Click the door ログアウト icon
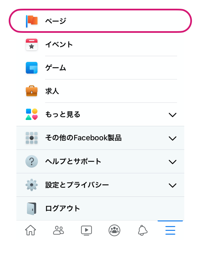The image size is (202, 254). click(x=32, y=209)
